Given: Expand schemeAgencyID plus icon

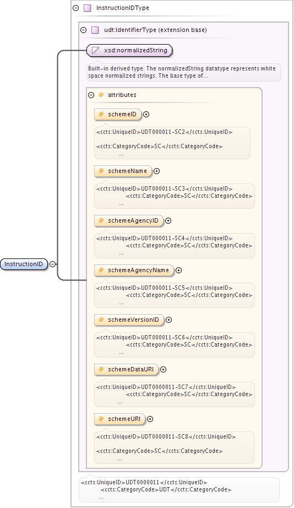Looking at the screenshot, I should (168, 220).
